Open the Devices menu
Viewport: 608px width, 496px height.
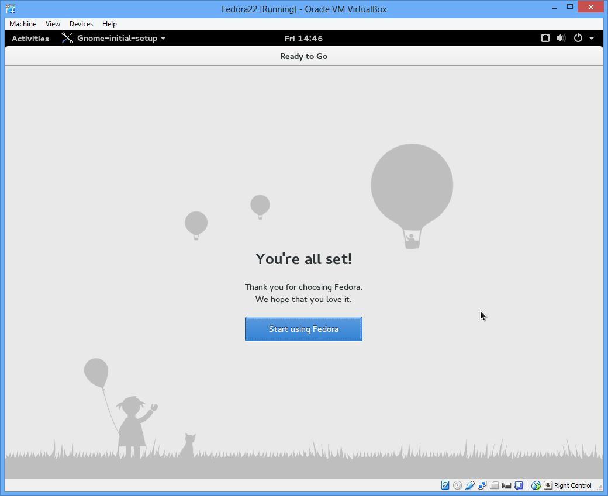point(81,23)
